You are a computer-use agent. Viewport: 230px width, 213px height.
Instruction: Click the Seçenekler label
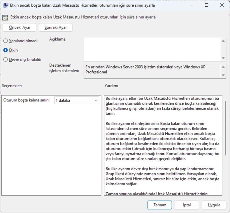12,86
